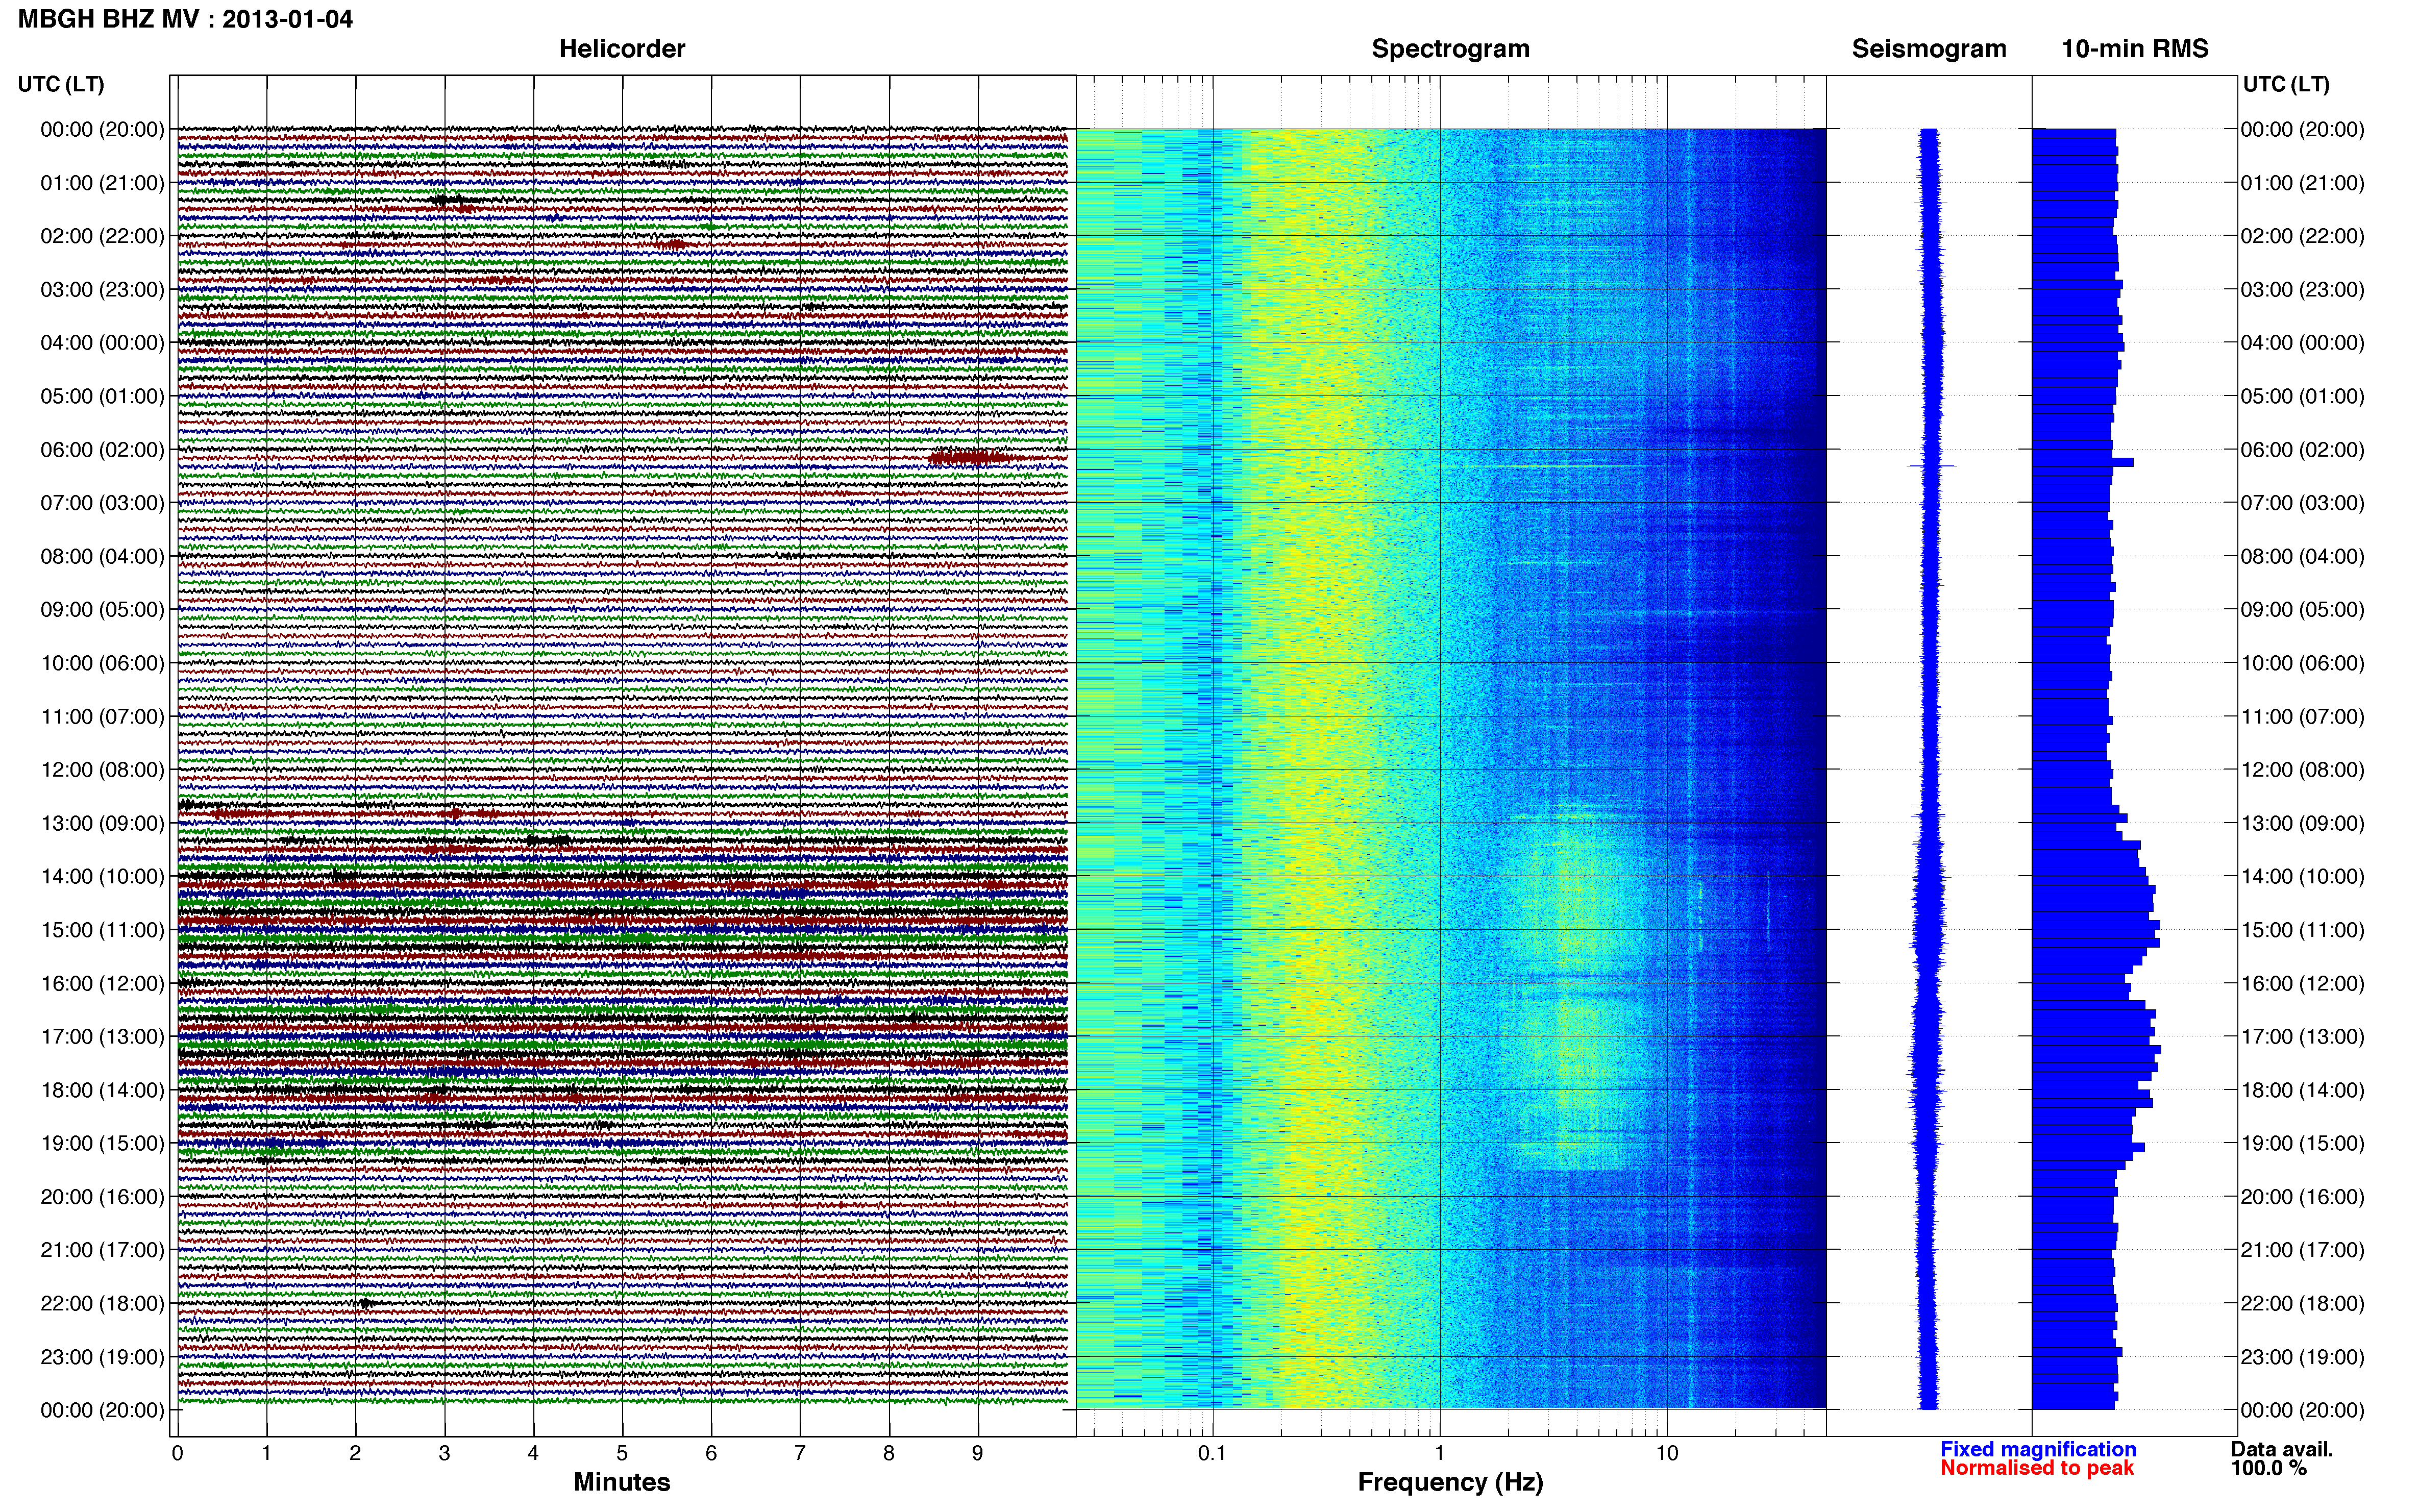Click the left 02:00 (22:00) time label
Image resolution: width=2419 pixels, height=1512 pixels.
102,236
